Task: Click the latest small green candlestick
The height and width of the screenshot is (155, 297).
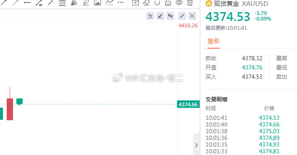Action: pos(20,101)
